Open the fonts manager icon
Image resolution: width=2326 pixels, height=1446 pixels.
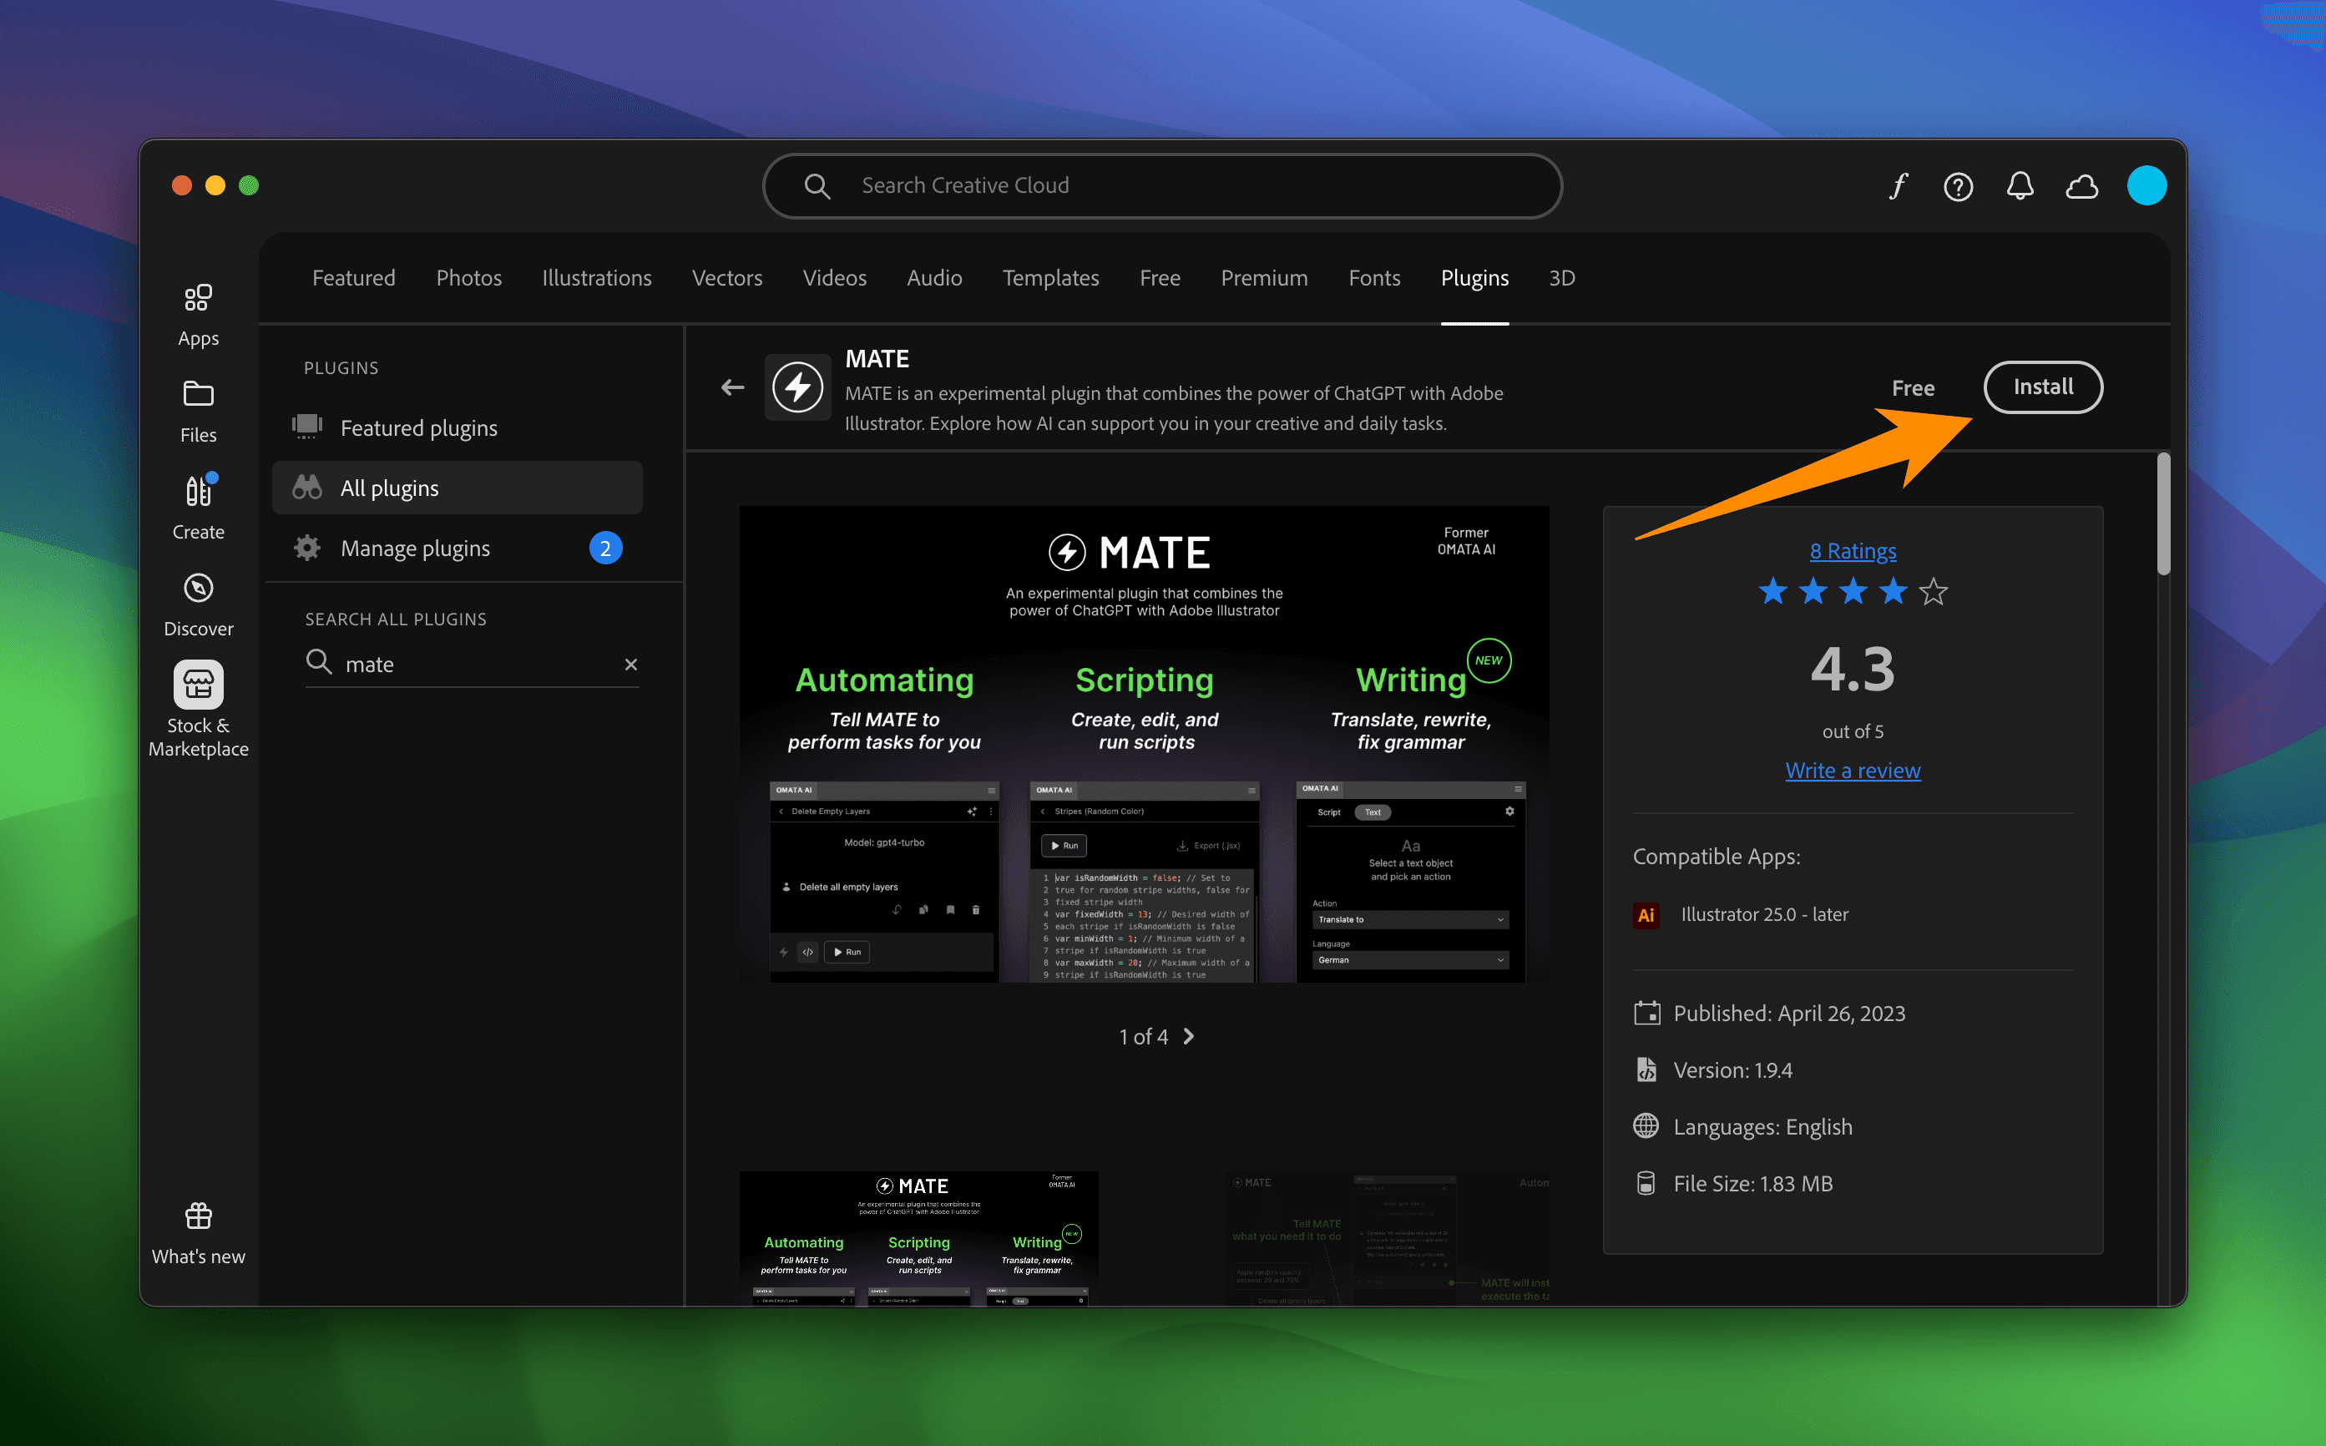1899,185
